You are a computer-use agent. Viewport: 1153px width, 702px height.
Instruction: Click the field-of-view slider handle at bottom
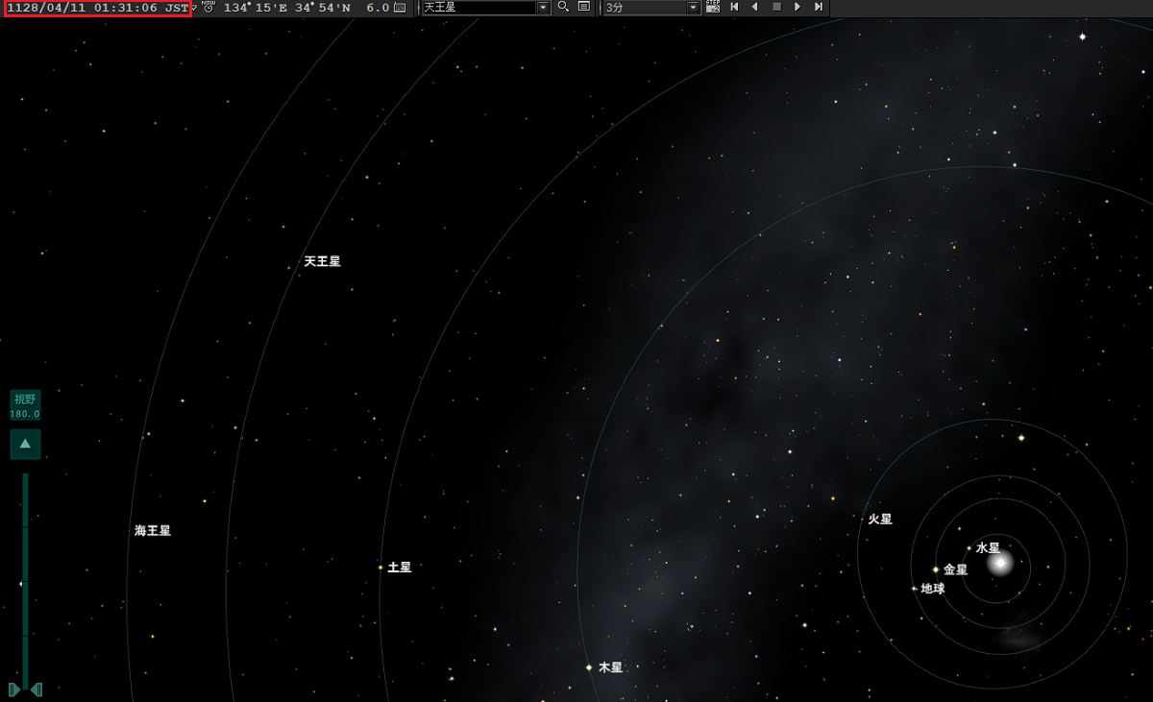click(26, 690)
